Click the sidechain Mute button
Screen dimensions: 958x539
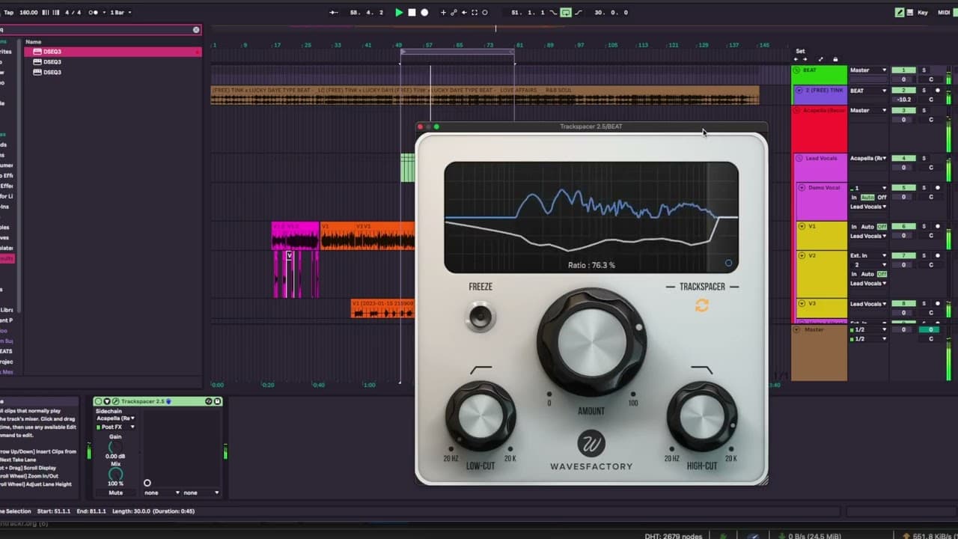click(x=115, y=493)
